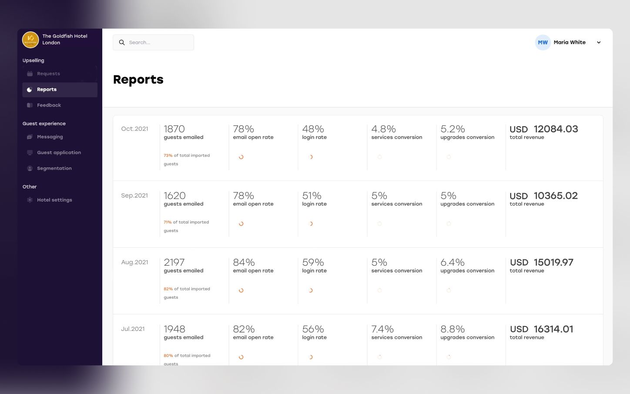Click the Feedback sidebar icon
Screen dimensions: 630x394
click(30, 105)
